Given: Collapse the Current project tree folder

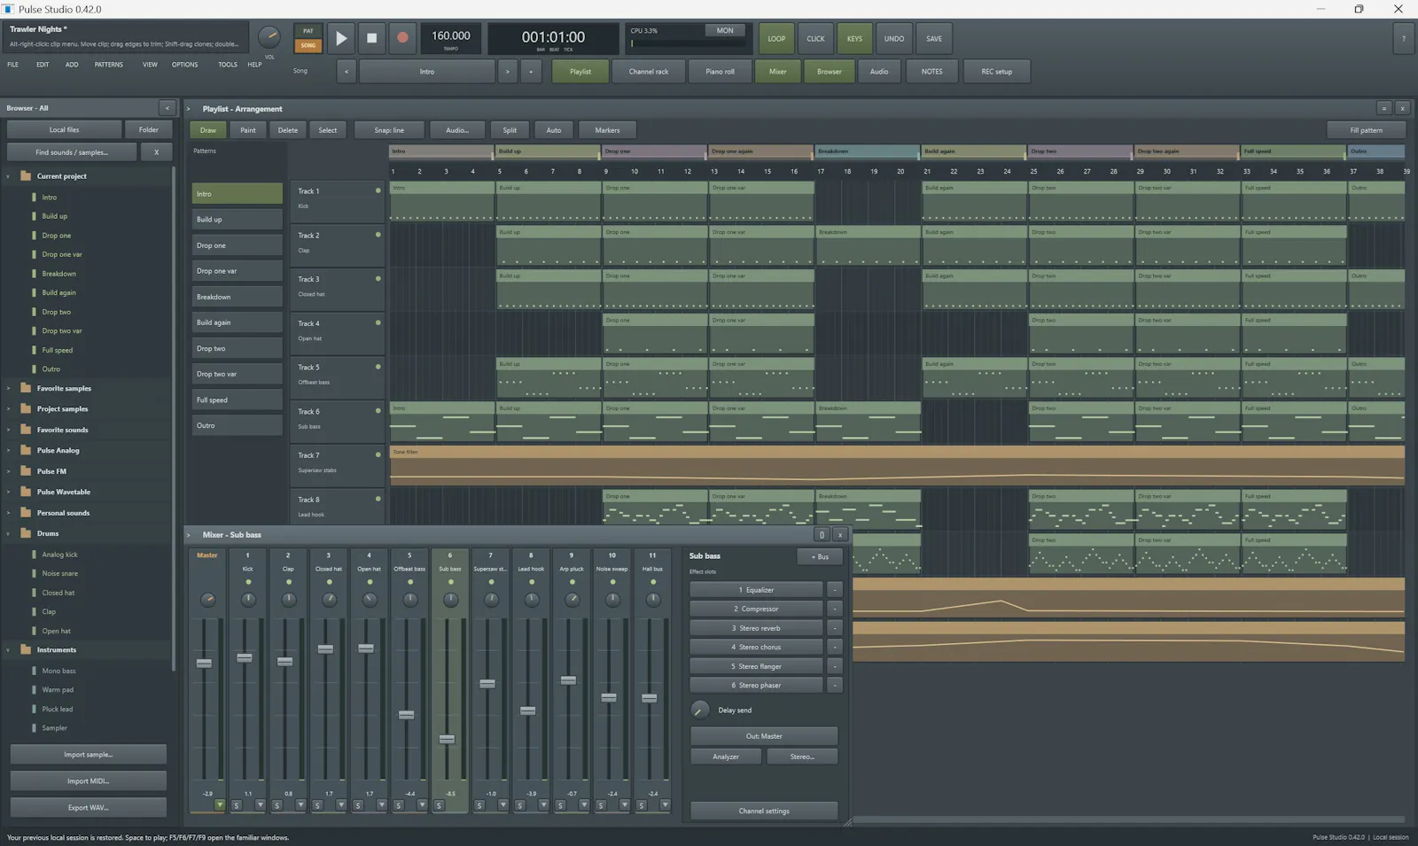Looking at the screenshot, I should [x=9, y=176].
